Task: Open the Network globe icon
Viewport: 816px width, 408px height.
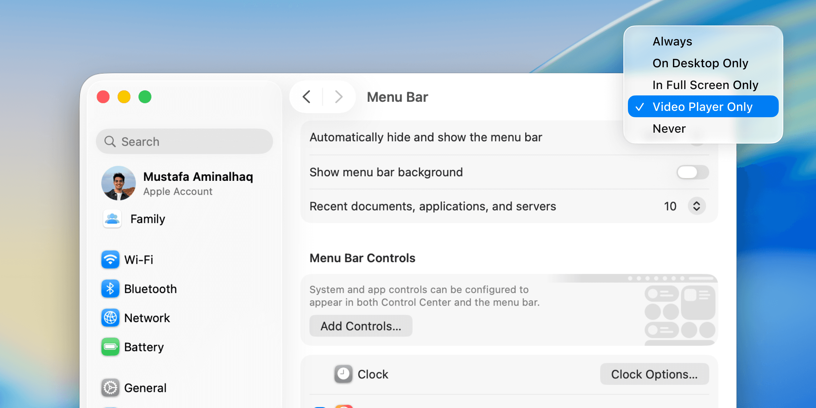Action: 110,318
